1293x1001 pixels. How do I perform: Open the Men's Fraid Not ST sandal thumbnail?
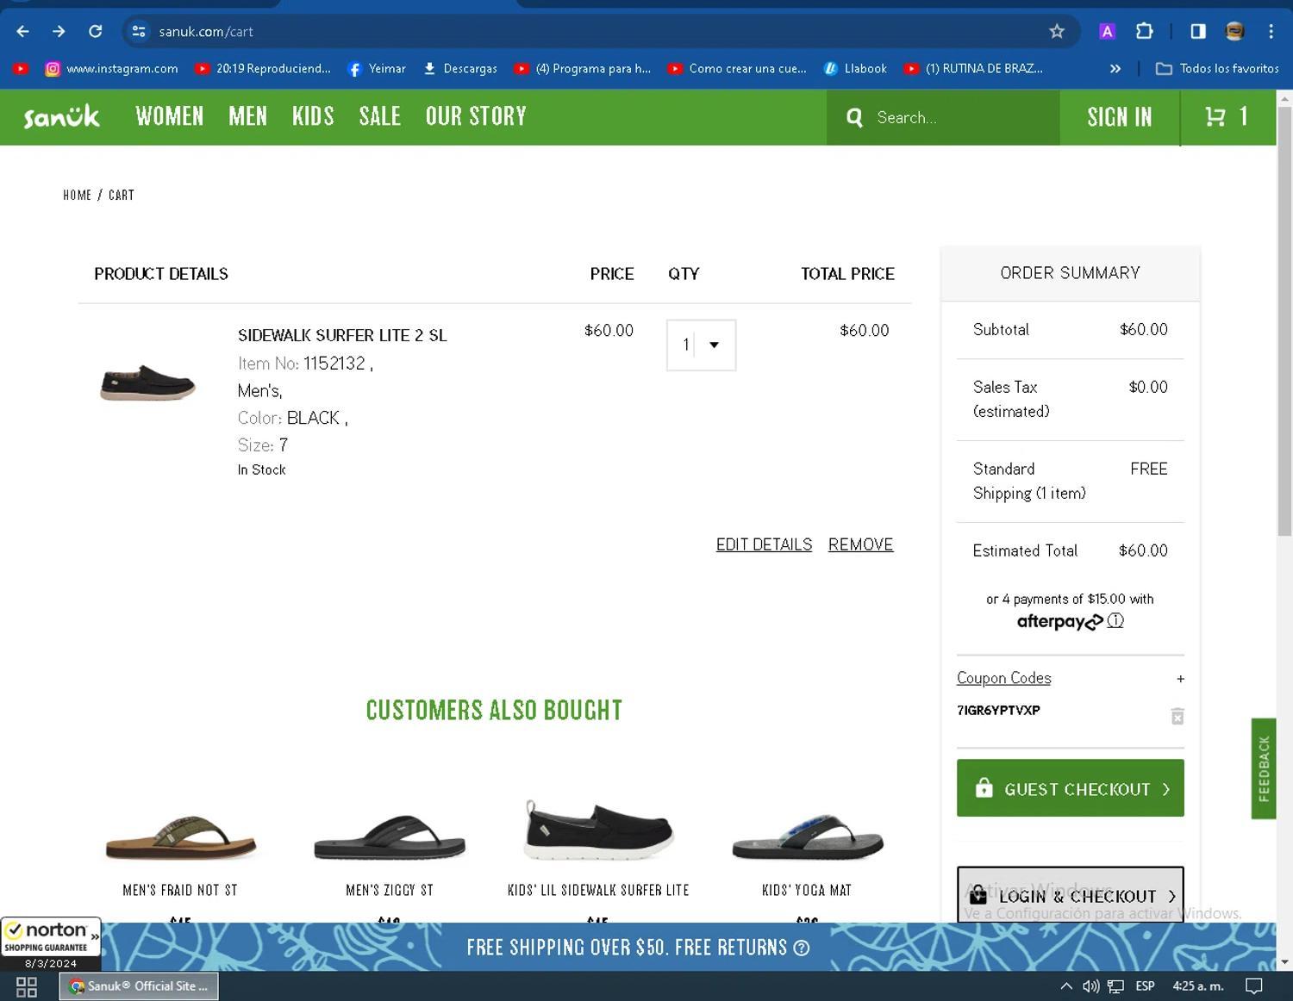[180, 838]
